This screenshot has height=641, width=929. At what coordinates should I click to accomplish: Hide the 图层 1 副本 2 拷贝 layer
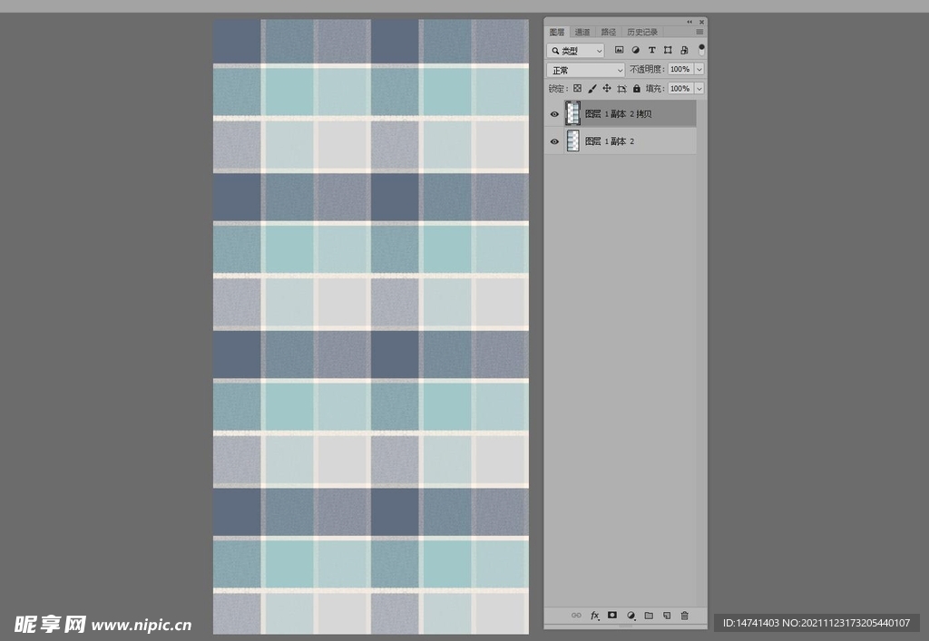click(554, 114)
